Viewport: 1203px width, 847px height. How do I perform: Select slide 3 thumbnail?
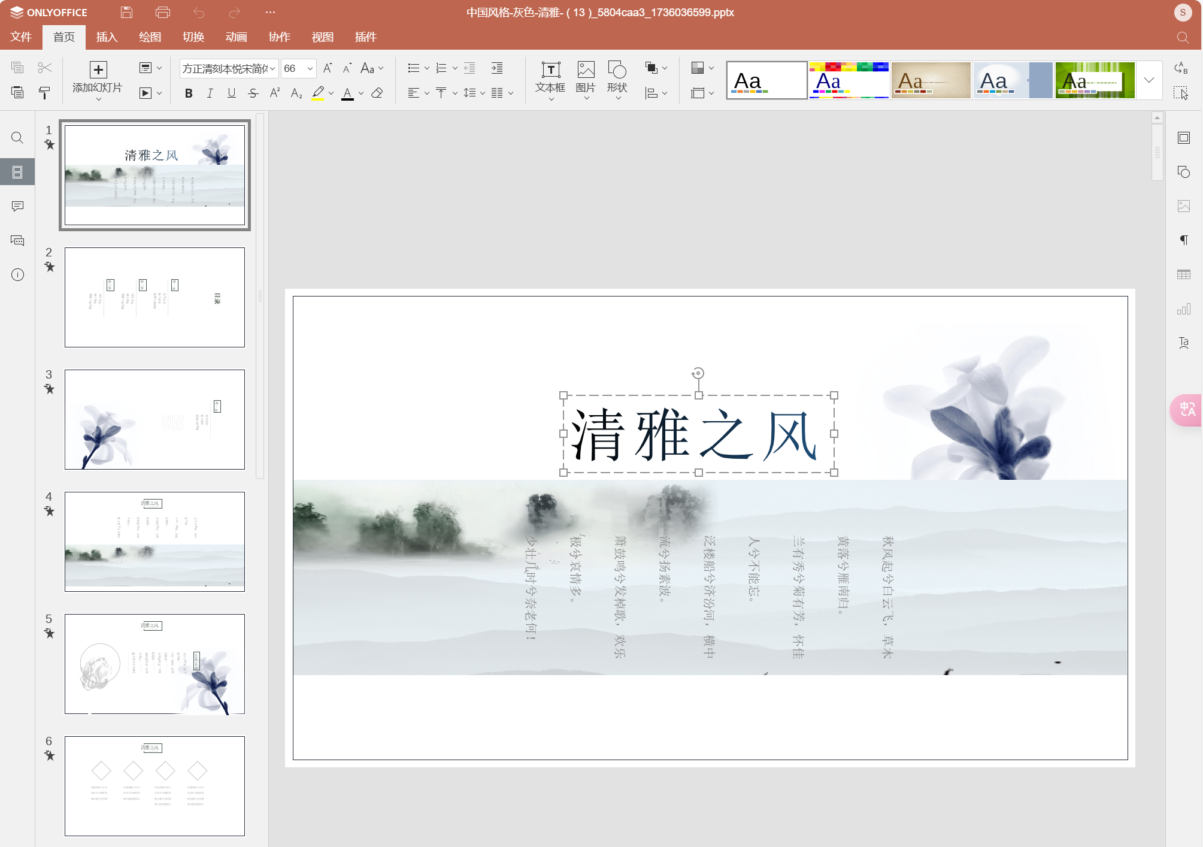154,419
